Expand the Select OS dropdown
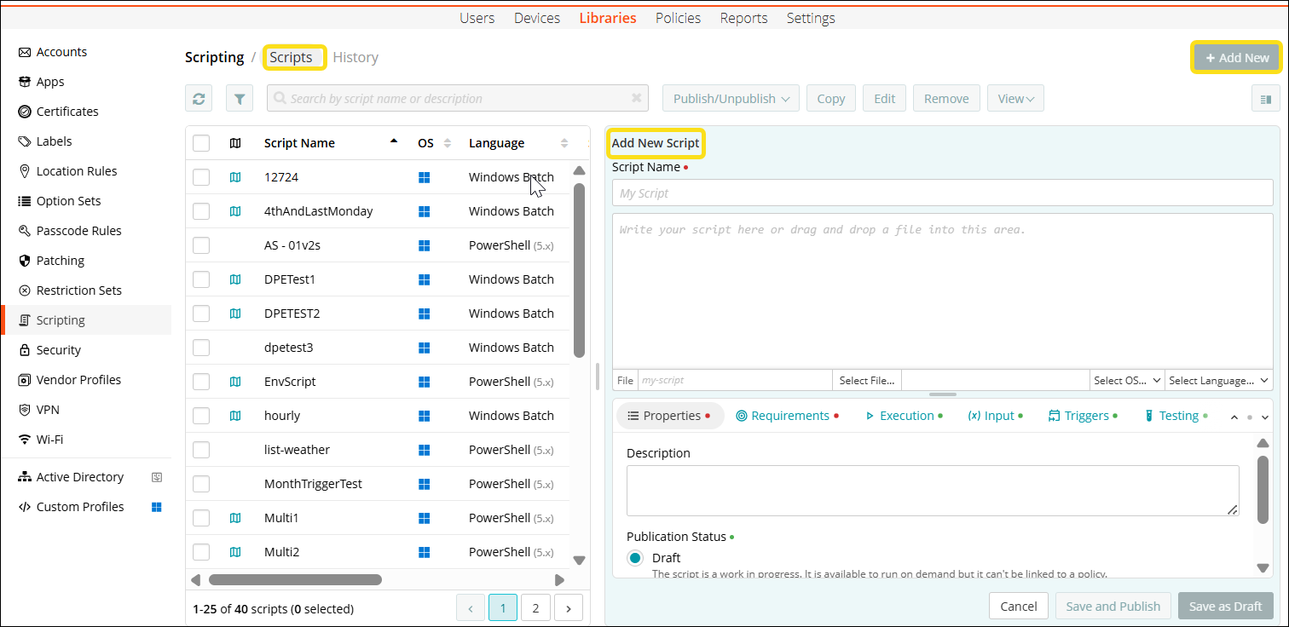This screenshot has width=1289, height=627. click(1127, 381)
